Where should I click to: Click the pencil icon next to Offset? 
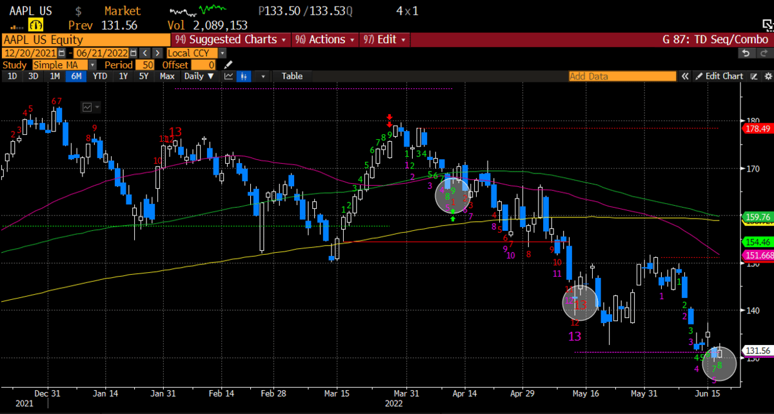[x=227, y=64]
